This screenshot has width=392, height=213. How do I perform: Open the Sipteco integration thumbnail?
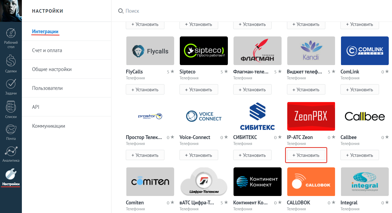point(204,51)
